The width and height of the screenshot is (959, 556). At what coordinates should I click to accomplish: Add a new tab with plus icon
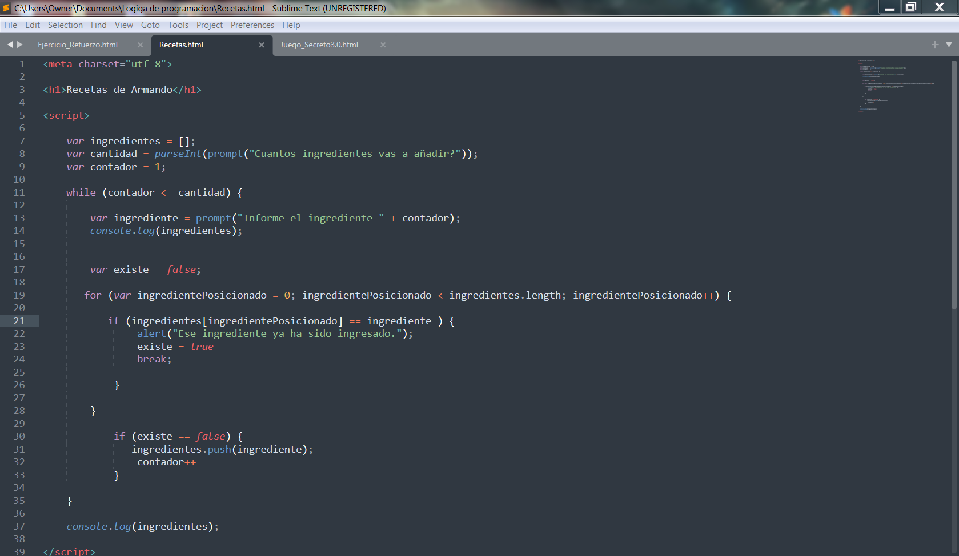click(935, 45)
